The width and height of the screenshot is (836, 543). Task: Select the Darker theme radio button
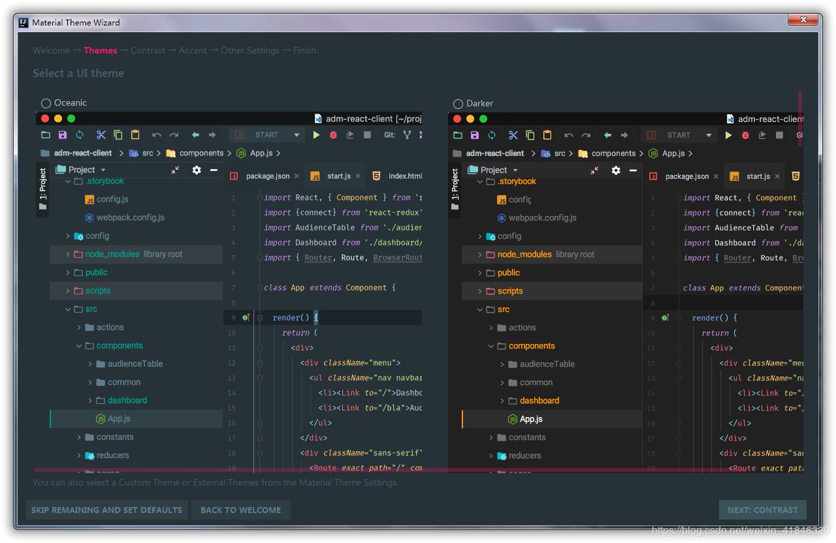[x=457, y=102]
